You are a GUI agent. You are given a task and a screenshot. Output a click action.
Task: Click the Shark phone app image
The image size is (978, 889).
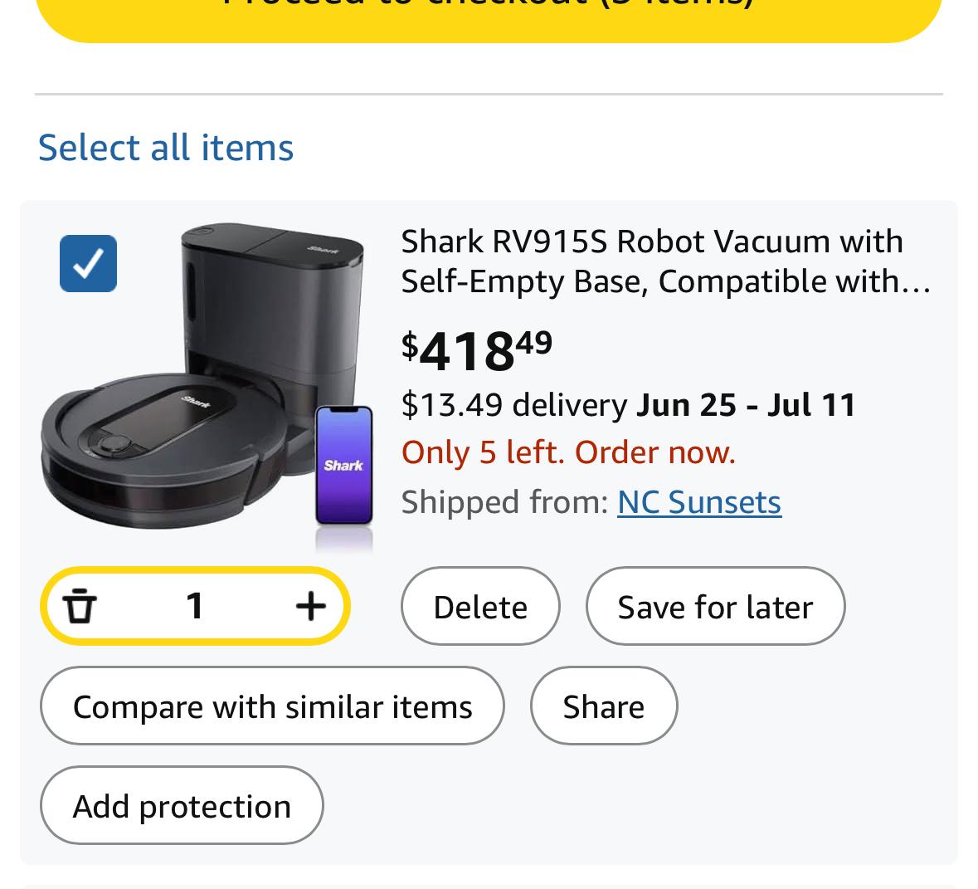click(x=343, y=465)
